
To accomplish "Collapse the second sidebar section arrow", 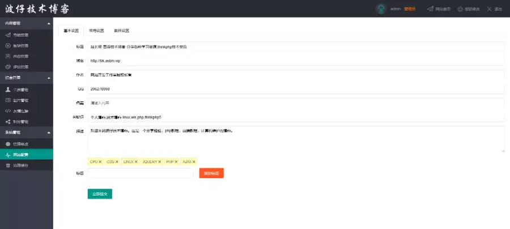I will click(49, 77).
